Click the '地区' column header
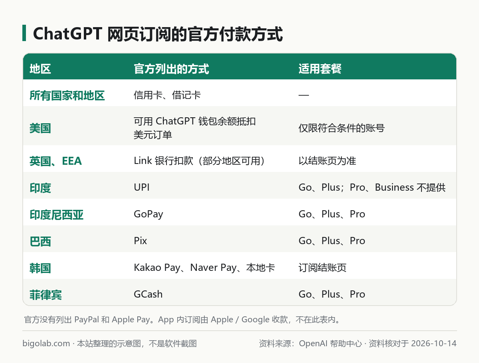Image resolution: width=479 pixels, height=363 pixels. tap(40, 69)
